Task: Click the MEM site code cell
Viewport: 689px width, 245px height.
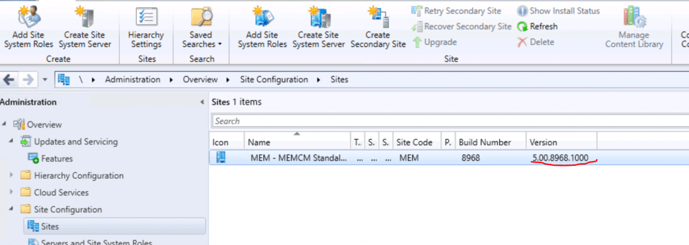Action: [409, 158]
